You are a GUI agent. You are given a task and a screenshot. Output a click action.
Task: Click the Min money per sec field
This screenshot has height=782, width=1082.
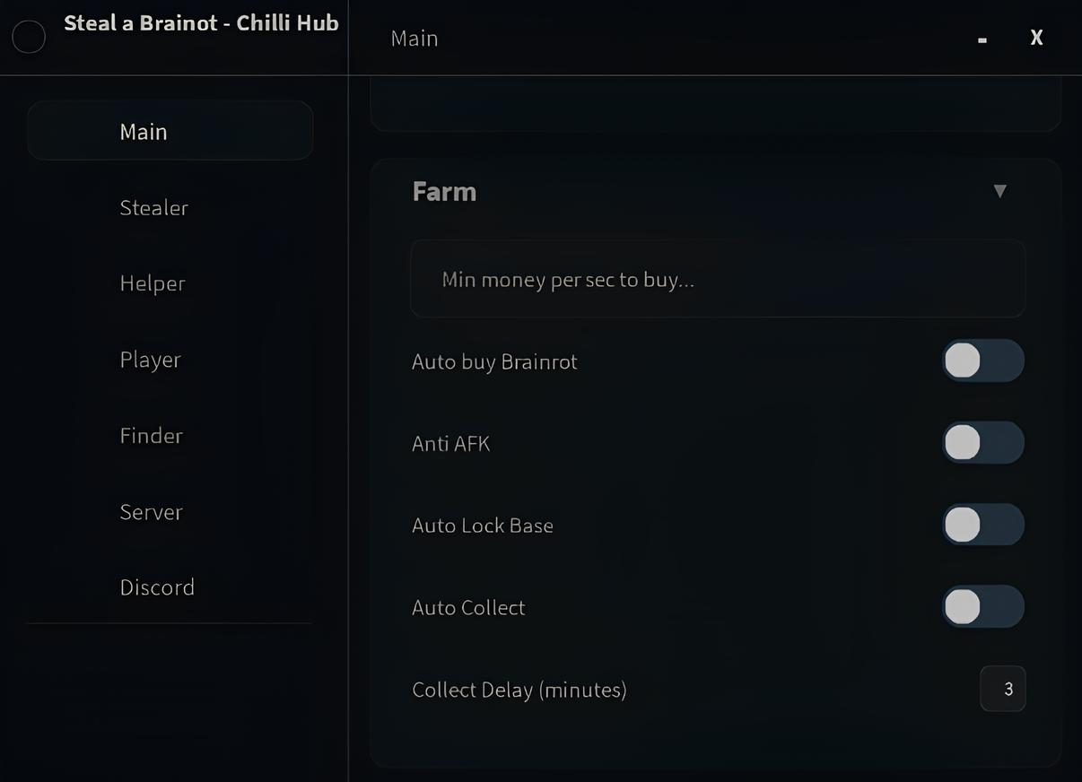pos(718,279)
